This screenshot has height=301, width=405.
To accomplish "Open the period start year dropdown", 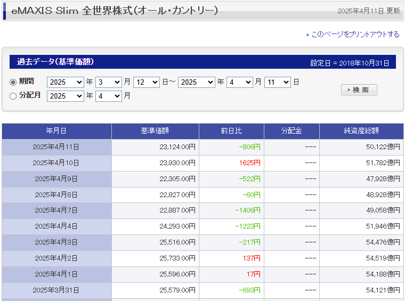I will tap(65, 82).
